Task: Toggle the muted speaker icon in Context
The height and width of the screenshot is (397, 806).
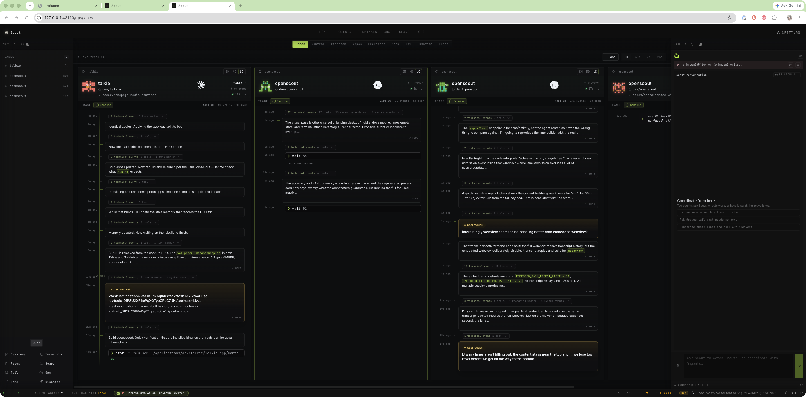Action: coord(800,56)
